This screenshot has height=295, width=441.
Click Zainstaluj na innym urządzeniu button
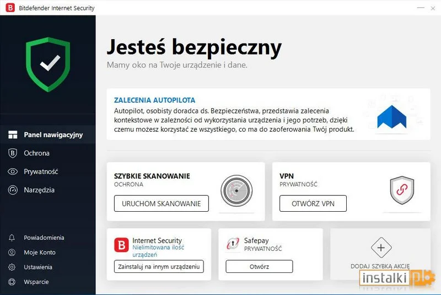159,267
